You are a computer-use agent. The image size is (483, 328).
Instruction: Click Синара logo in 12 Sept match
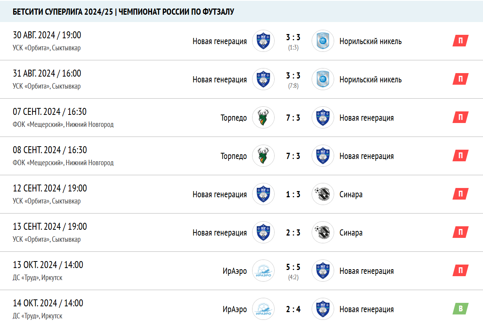[323, 194]
